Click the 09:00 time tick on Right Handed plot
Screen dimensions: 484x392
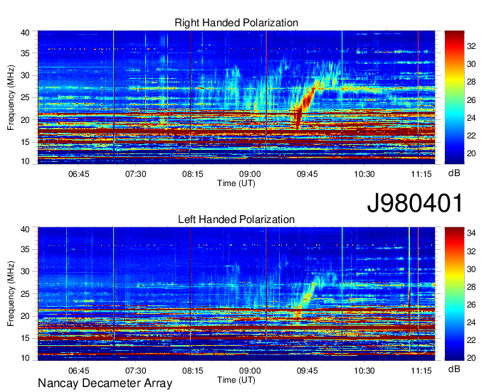(x=250, y=174)
